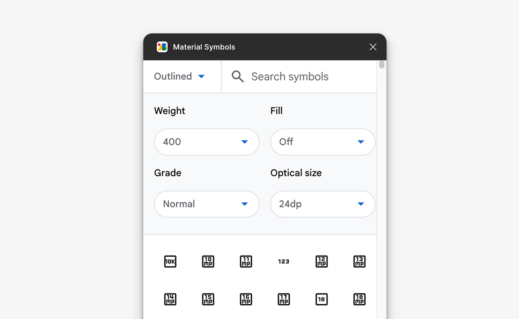
Task: Click the Optical size label
Action: coord(296,173)
